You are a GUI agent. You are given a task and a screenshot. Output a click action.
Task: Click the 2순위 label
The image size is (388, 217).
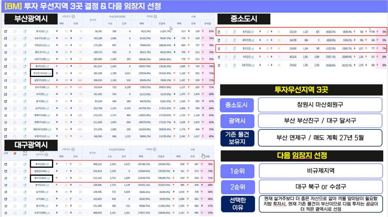point(238,187)
